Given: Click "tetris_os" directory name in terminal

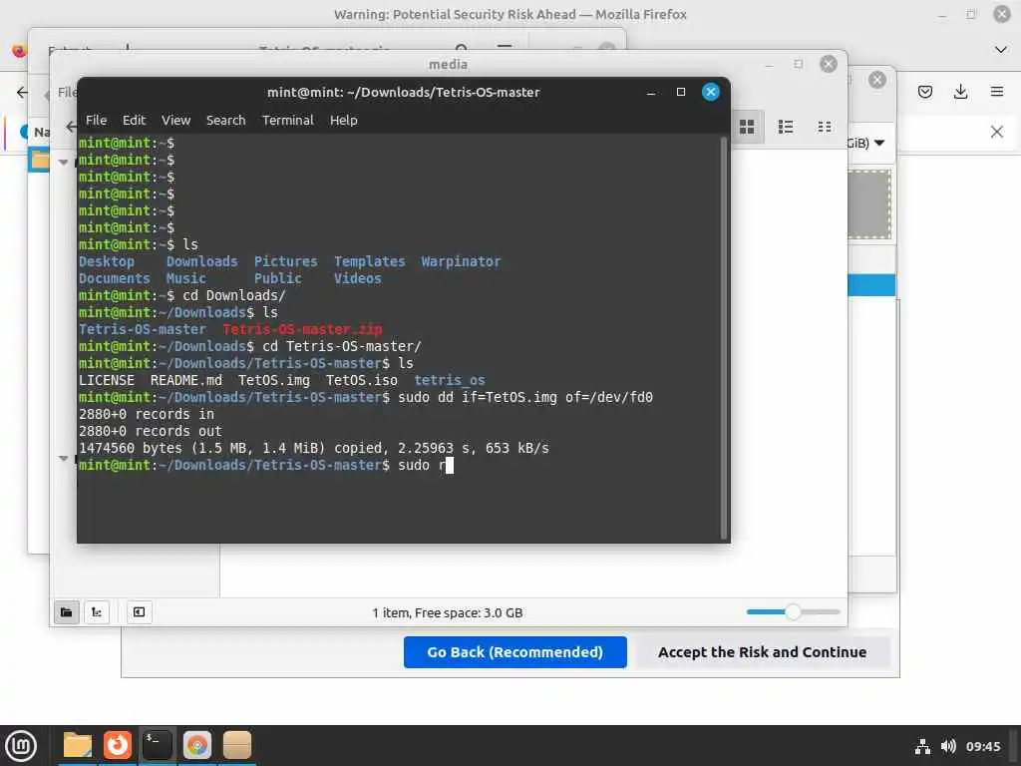Looking at the screenshot, I should coord(450,380).
